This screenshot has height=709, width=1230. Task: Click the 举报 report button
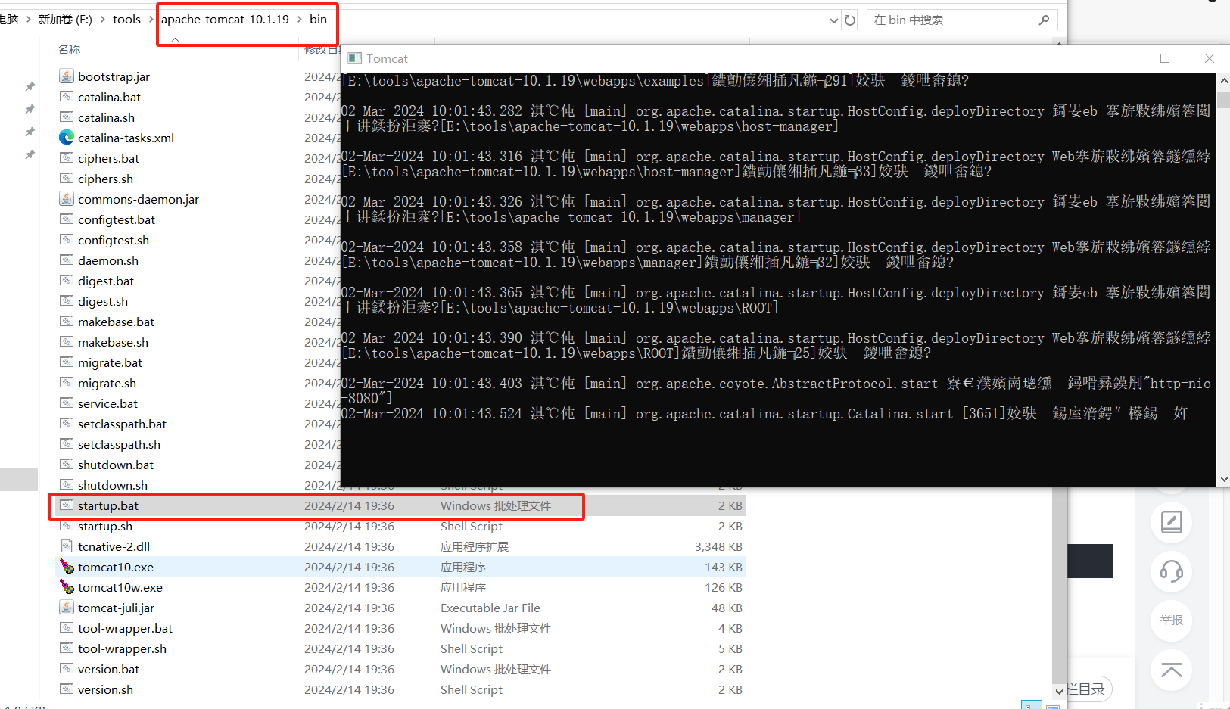[x=1171, y=620]
